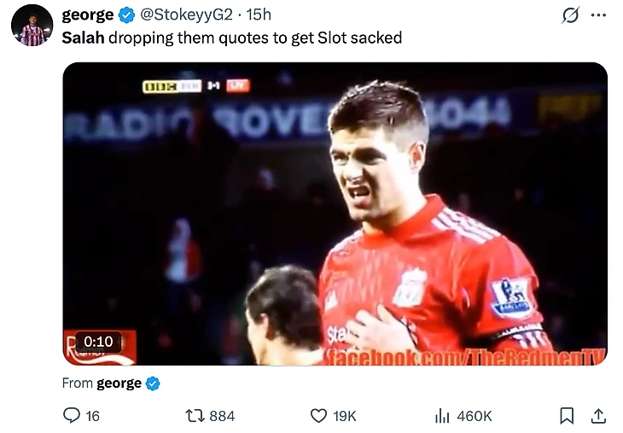Reply to the post via comment icon
This screenshot has width=623, height=433.
[x=72, y=415]
